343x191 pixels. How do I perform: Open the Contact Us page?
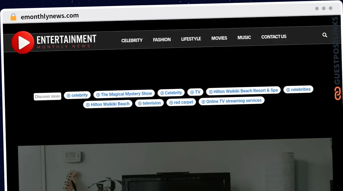274,36
